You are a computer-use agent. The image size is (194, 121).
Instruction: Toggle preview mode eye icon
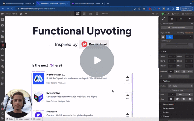coord(26,14)
